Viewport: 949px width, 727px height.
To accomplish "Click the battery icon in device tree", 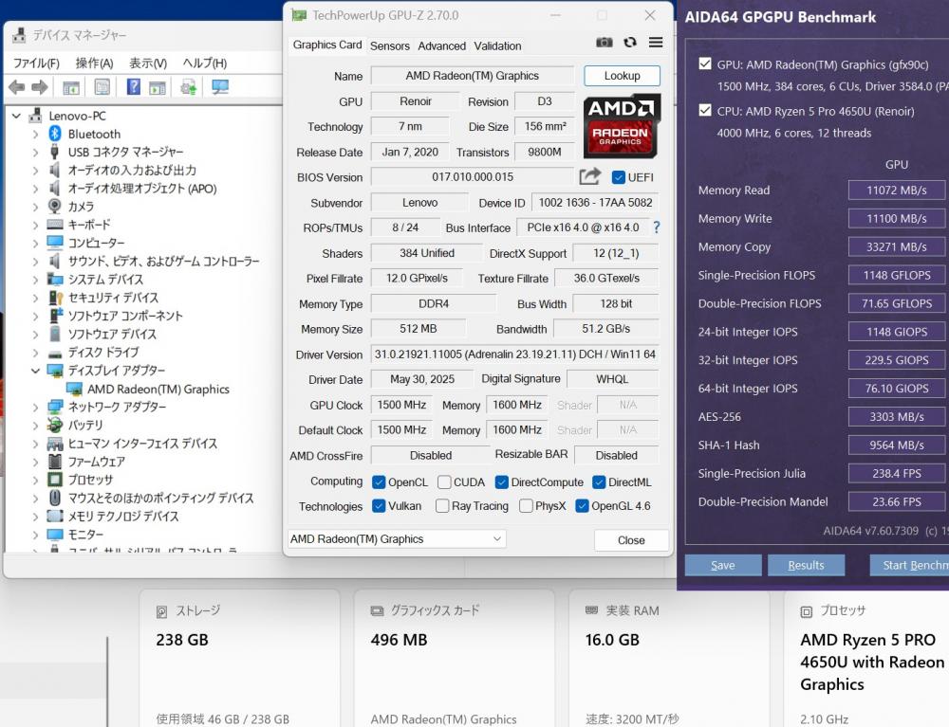I will click(x=55, y=425).
